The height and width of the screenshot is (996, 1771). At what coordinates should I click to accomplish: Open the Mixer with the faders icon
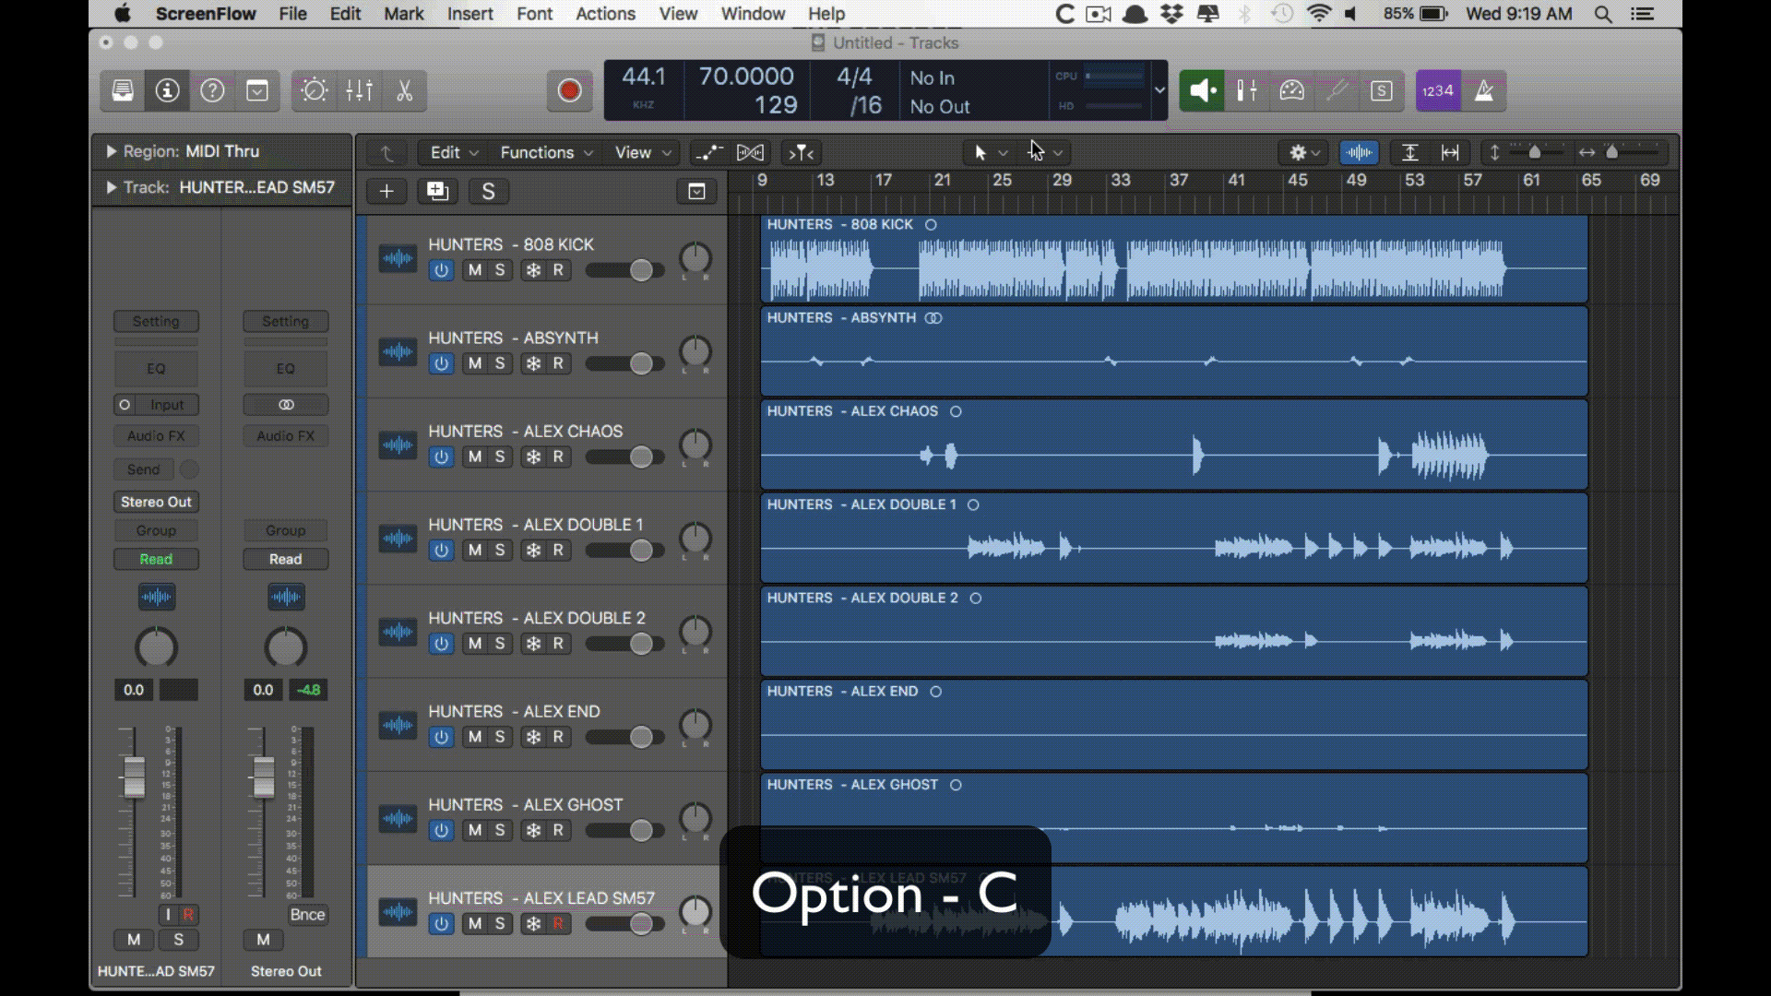pyautogui.click(x=1245, y=90)
